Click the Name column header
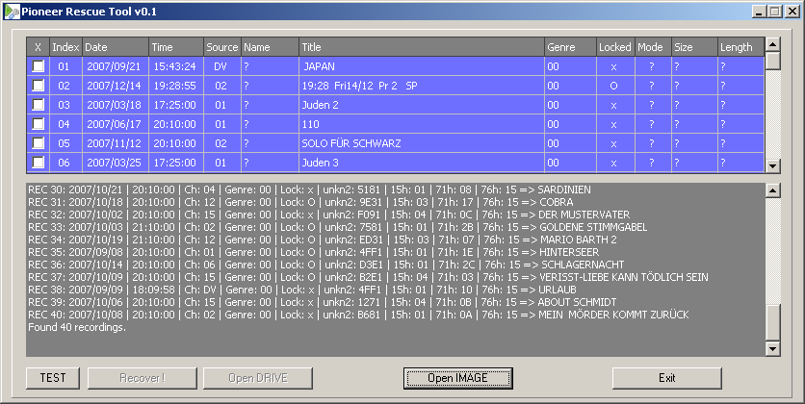805x404 pixels. 270,47
